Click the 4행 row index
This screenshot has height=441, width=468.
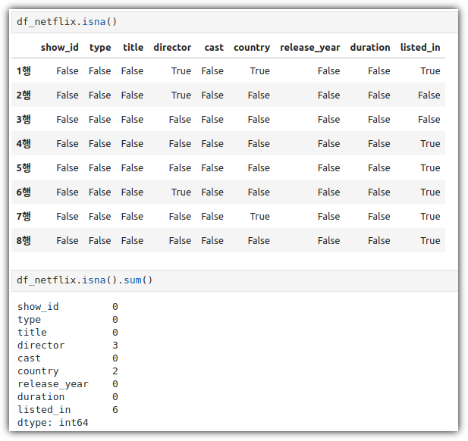[24, 144]
